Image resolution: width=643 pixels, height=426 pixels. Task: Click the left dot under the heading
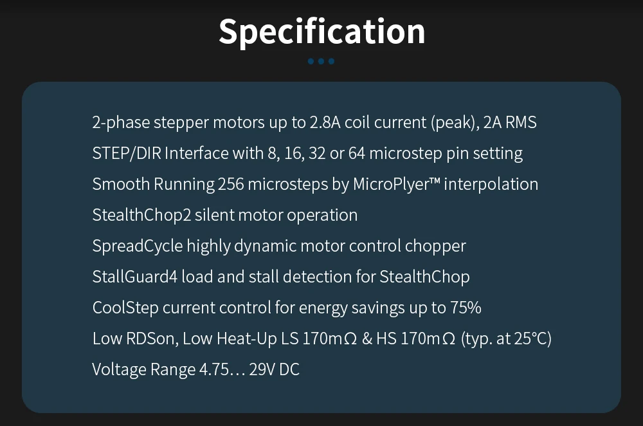tap(311, 61)
